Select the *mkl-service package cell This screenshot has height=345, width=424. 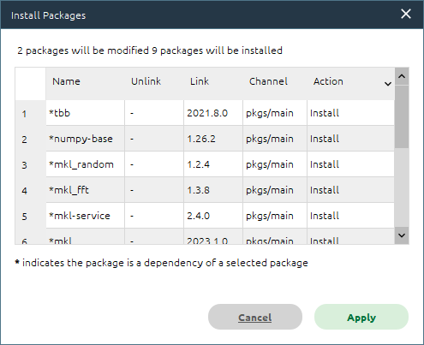click(x=85, y=216)
